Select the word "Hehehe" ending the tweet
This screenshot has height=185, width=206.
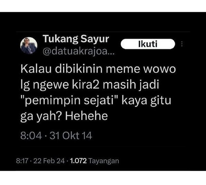click(86, 116)
